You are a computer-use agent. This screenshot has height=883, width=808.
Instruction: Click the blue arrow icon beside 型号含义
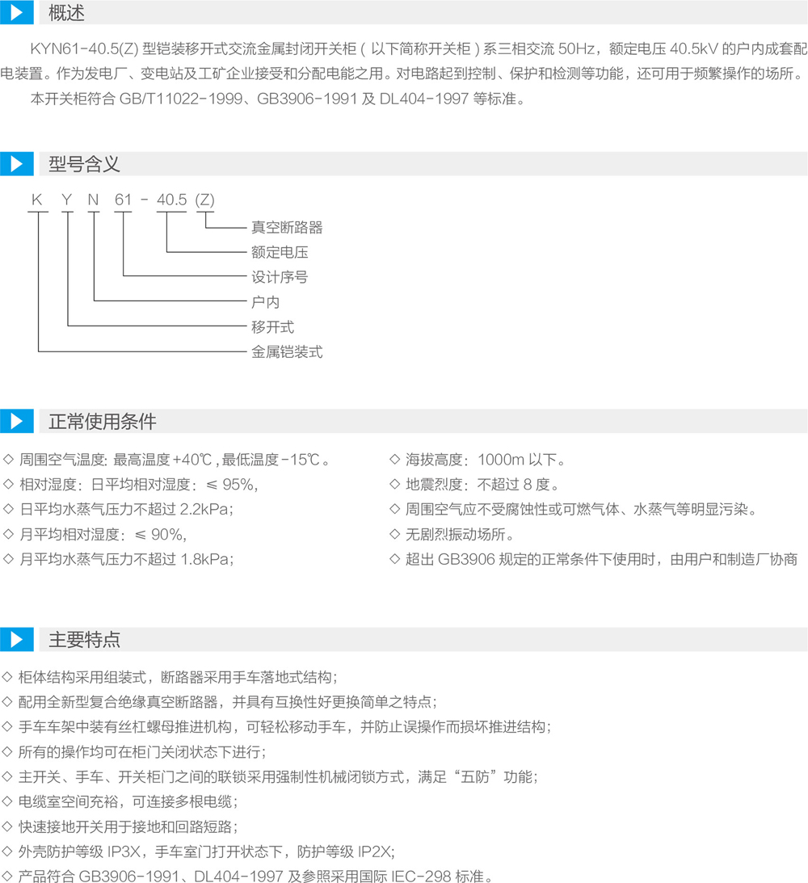(16, 164)
